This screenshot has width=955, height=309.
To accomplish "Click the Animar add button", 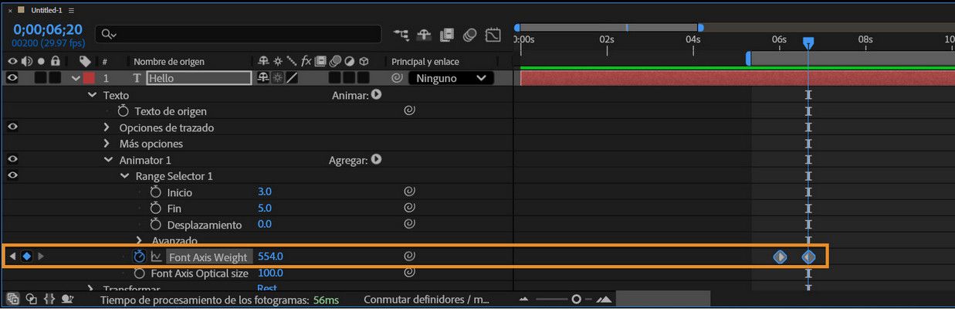I will 377,95.
